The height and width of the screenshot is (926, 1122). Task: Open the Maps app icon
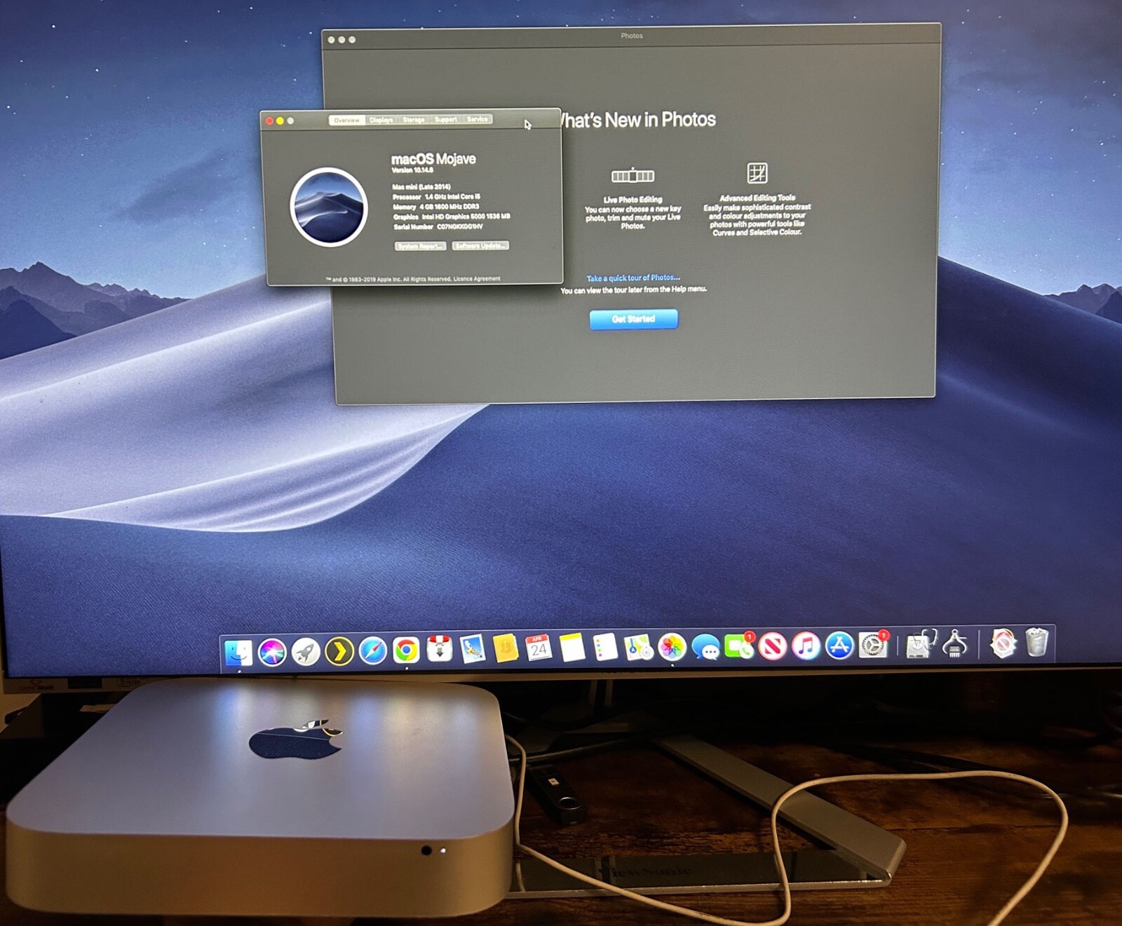[638, 647]
